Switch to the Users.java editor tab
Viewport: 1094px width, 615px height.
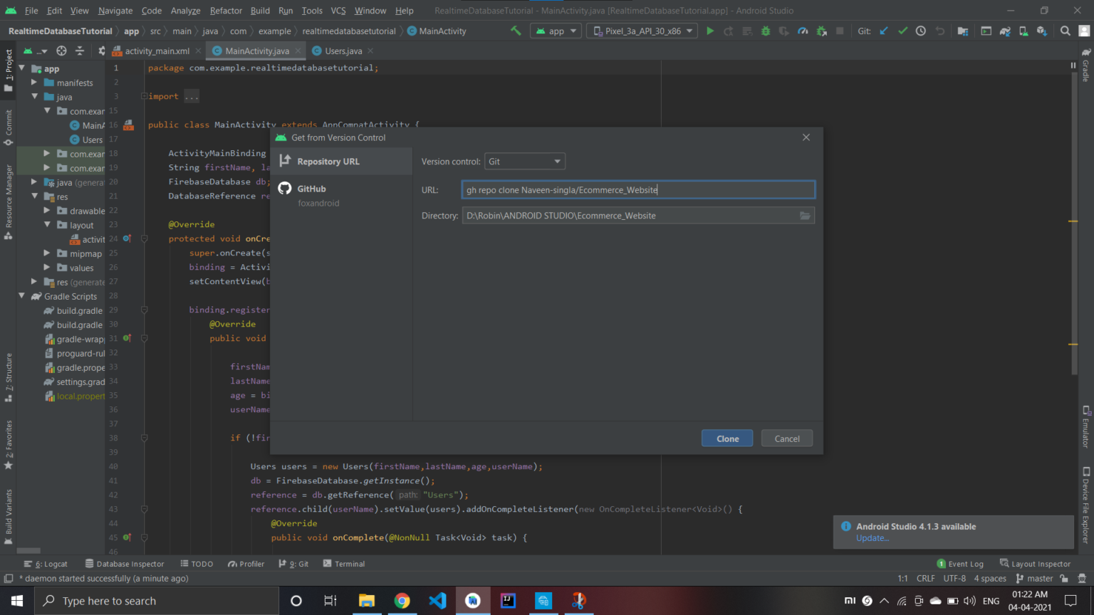tap(343, 51)
